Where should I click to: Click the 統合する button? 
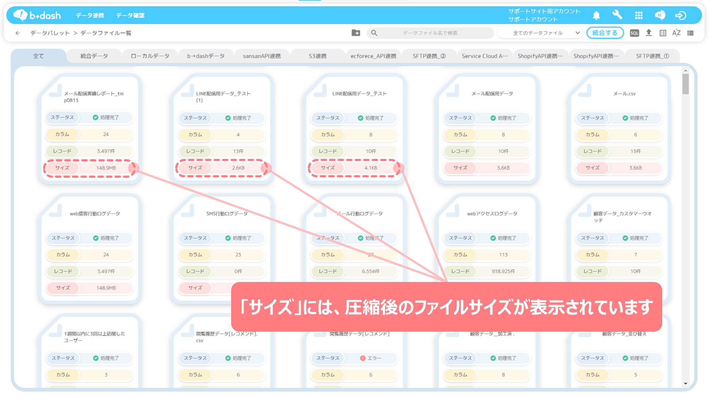point(605,33)
